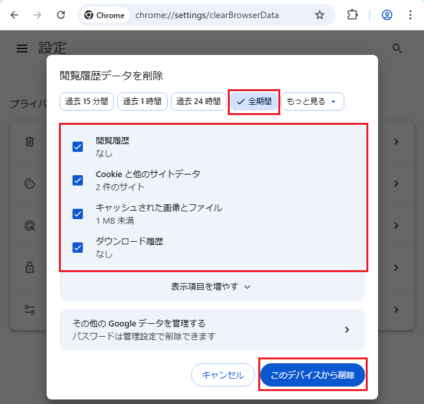This screenshot has height=404, width=424.
Task: Click the キャンセル button
Action: pos(223,375)
